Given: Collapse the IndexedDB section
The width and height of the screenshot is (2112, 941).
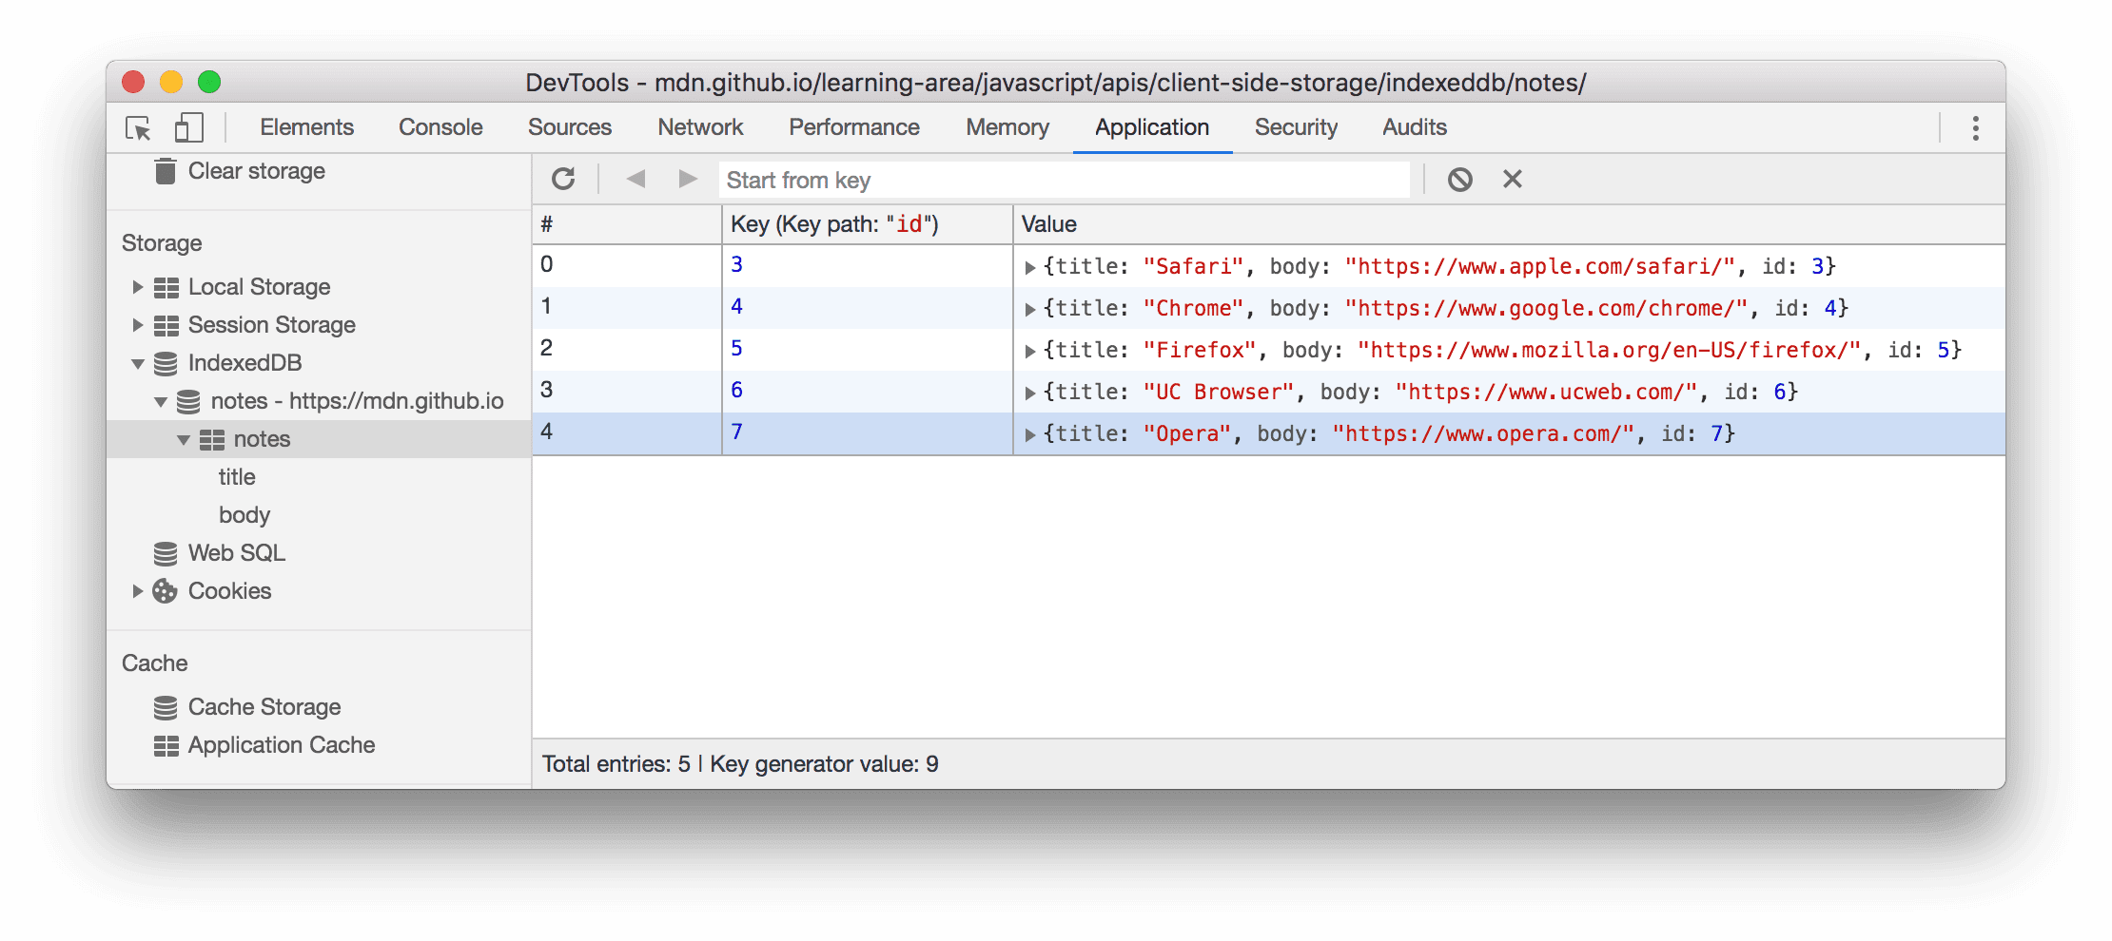Looking at the screenshot, I should click(138, 363).
